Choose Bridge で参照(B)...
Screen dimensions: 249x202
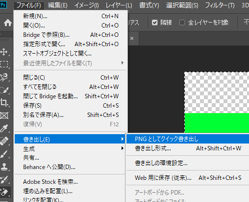(71, 35)
